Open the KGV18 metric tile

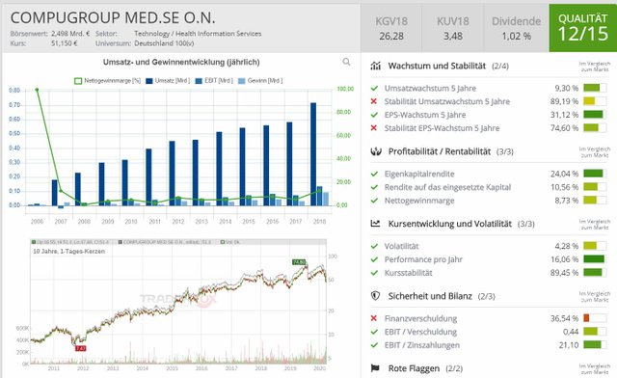(x=391, y=28)
